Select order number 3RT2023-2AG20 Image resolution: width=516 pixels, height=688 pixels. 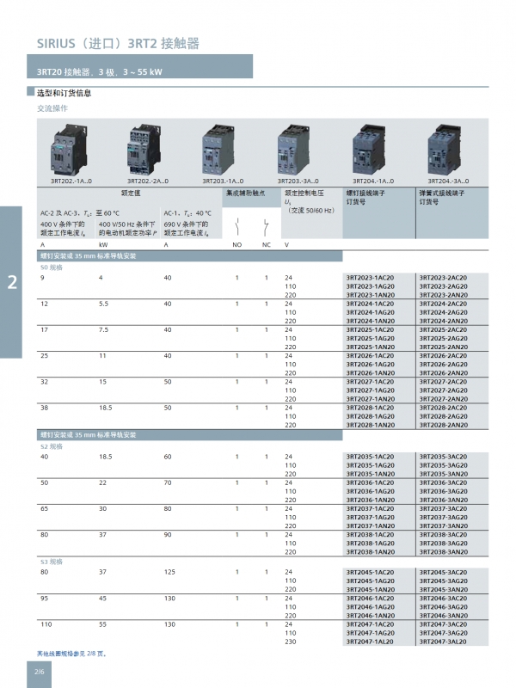pyautogui.click(x=443, y=286)
